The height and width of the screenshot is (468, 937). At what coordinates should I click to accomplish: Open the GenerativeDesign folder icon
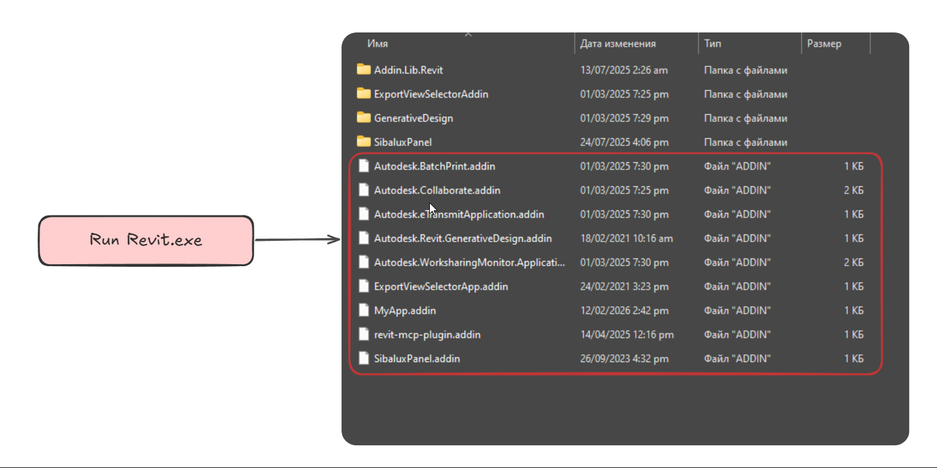tap(364, 118)
